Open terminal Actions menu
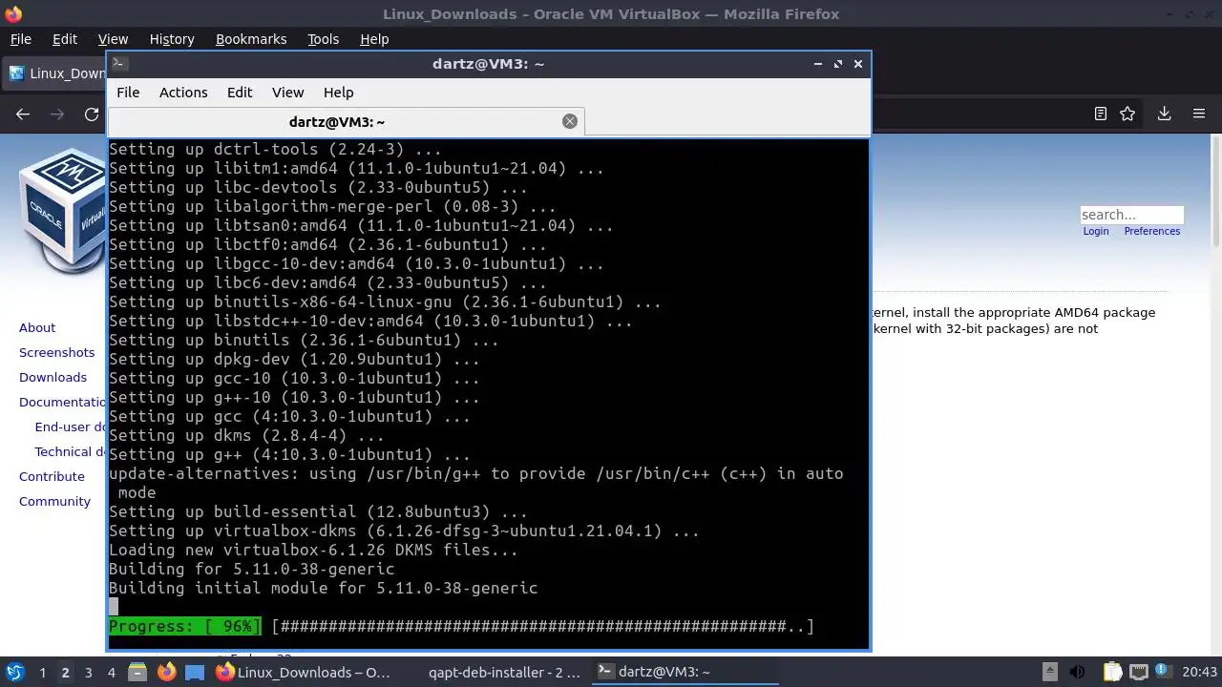 click(183, 93)
